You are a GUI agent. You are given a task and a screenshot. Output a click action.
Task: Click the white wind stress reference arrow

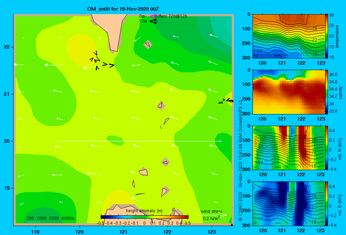[213, 215]
